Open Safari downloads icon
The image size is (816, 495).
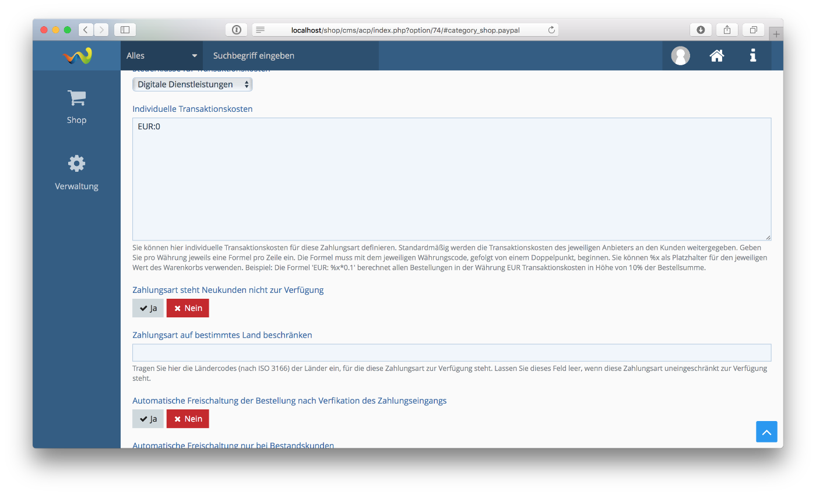pyautogui.click(x=701, y=30)
